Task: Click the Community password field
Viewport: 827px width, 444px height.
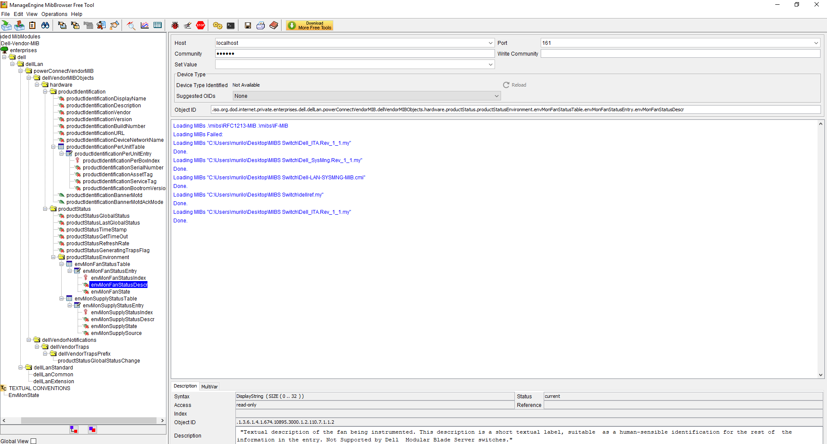Action: [x=355, y=53]
